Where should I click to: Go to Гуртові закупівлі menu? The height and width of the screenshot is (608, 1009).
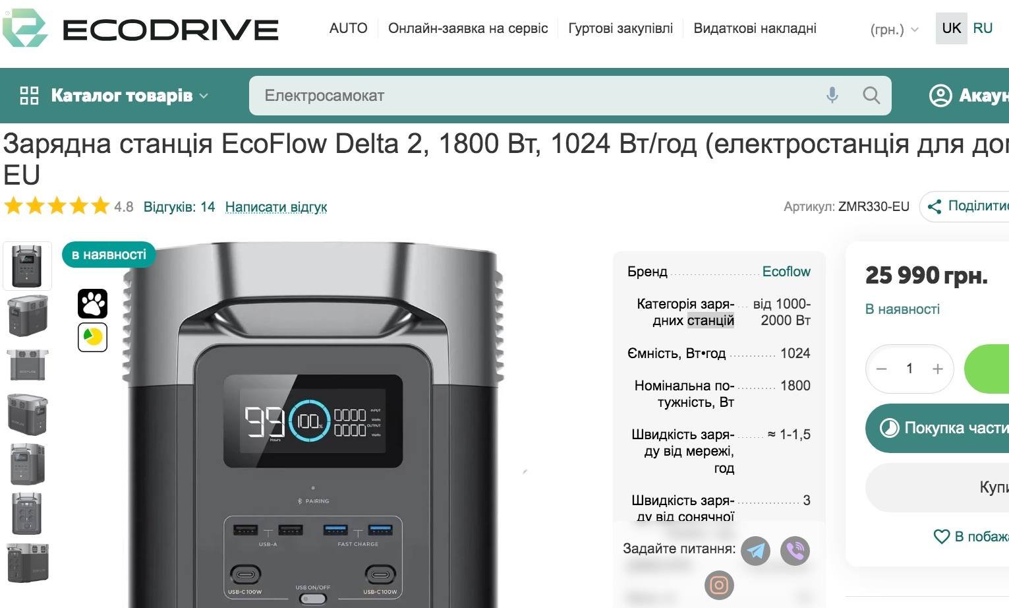coord(620,28)
